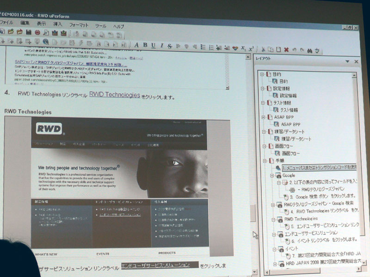Collapse the テスト情報 folder node

(x=263, y=102)
